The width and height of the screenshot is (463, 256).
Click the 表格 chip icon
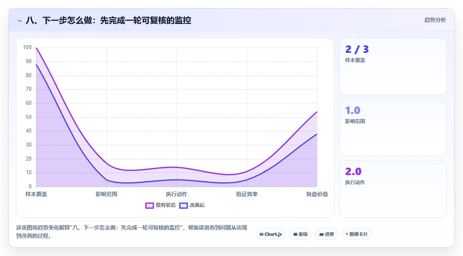click(295, 235)
